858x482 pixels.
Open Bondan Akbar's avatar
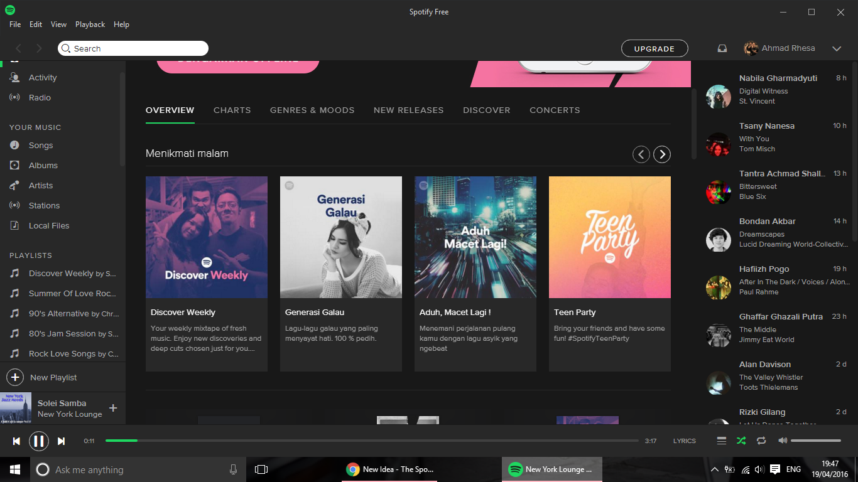click(x=719, y=240)
